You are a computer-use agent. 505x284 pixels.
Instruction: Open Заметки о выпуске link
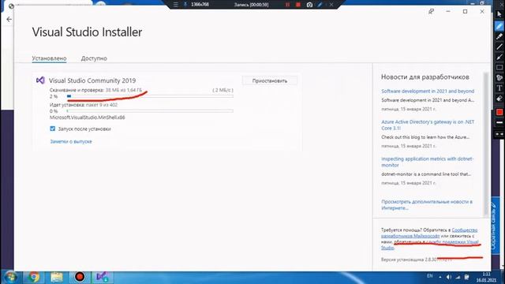71,141
